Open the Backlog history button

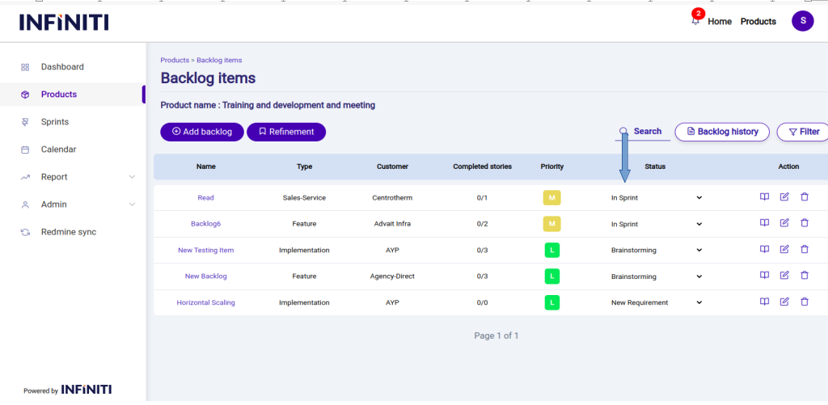click(721, 132)
